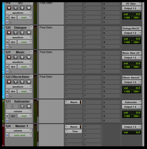Image resolution: width=147 pixels, height=149 pixels.
Task: Enable input monitoring on Dialogue track
Action: (16, 32)
